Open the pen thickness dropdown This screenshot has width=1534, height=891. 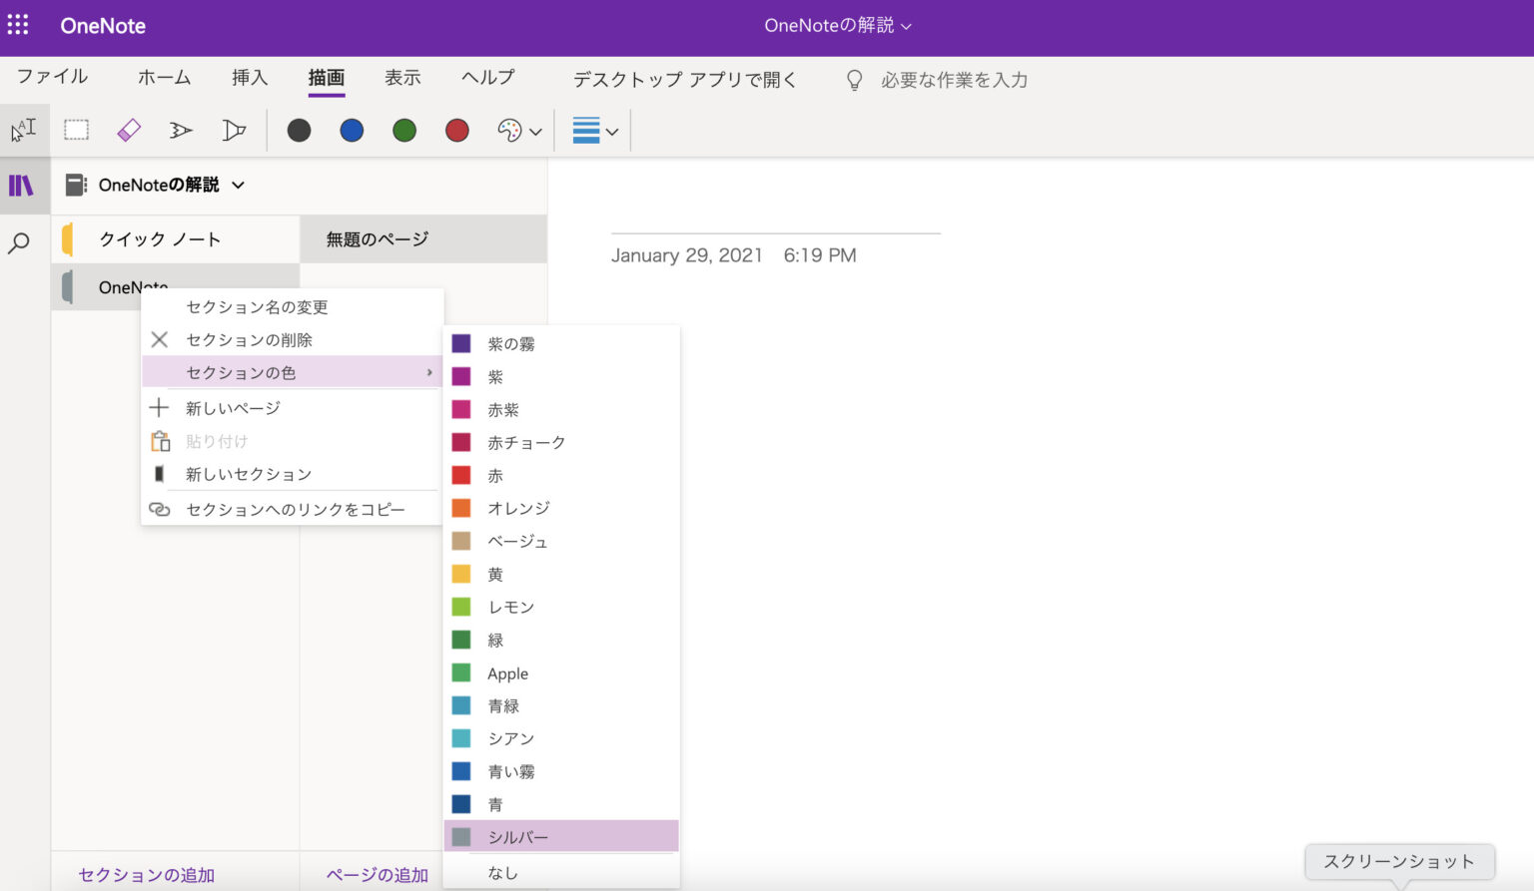pyautogui.click(x=595, y=131)
